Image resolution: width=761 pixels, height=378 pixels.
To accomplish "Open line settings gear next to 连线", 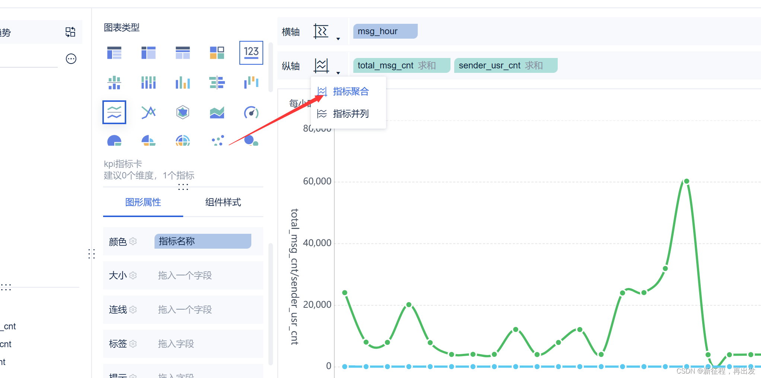I will click(x=133, y=310).
